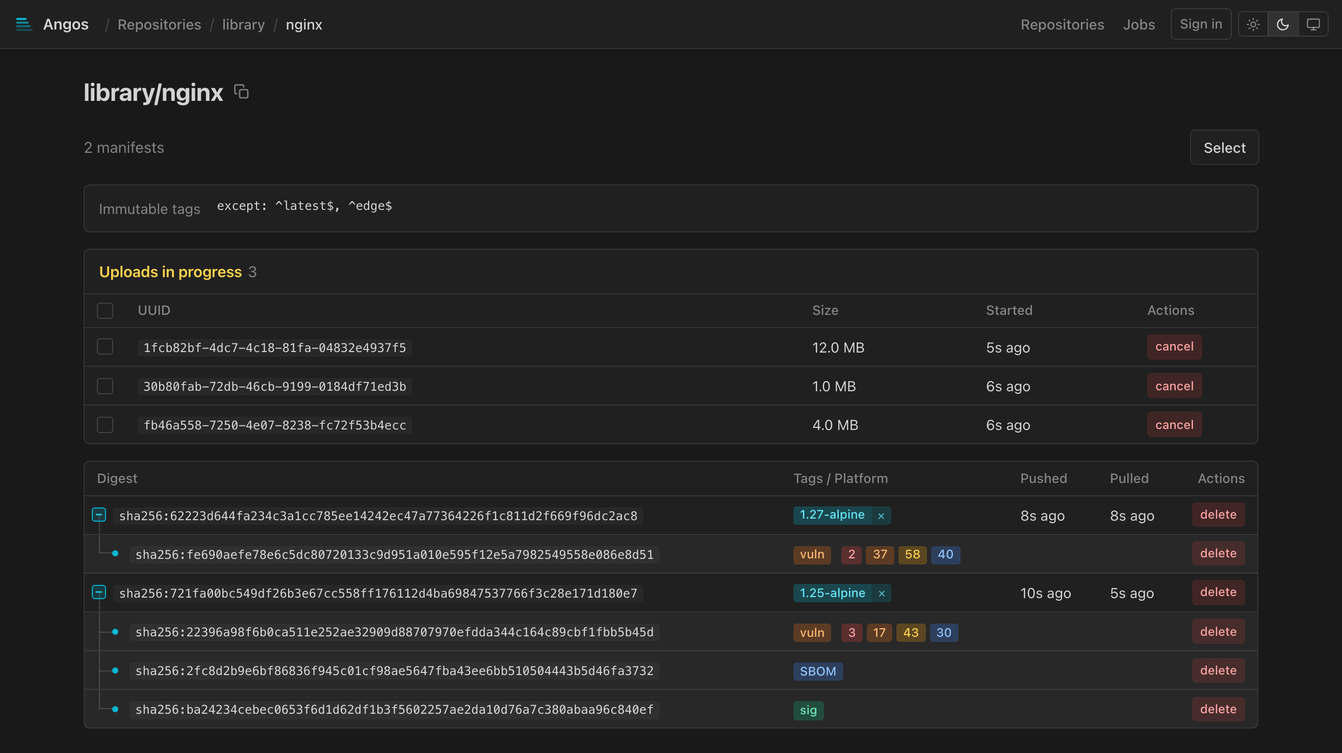Click the nginx breadcrumb
1342x753 pixels.
[x=304, y=24]
